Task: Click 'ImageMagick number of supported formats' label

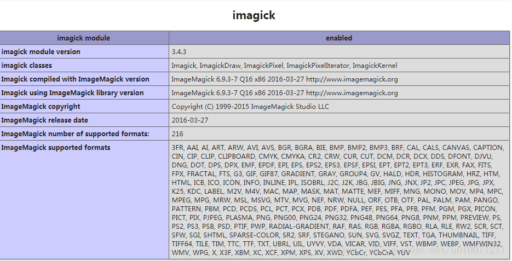Action: [x=75, y=134]
